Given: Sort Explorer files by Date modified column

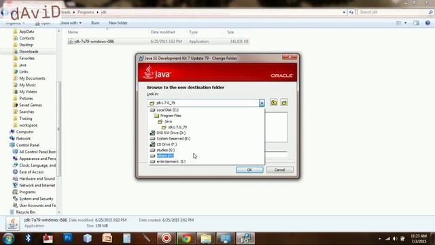Looking at the screenshot, I should coord(162,32).
